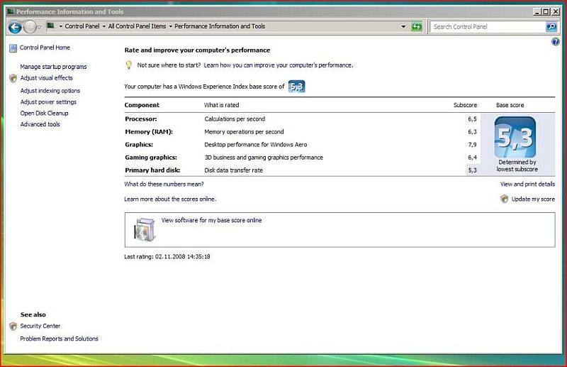Click the blue Help question mark icon
567x367 pixels.
pos(555,42)
